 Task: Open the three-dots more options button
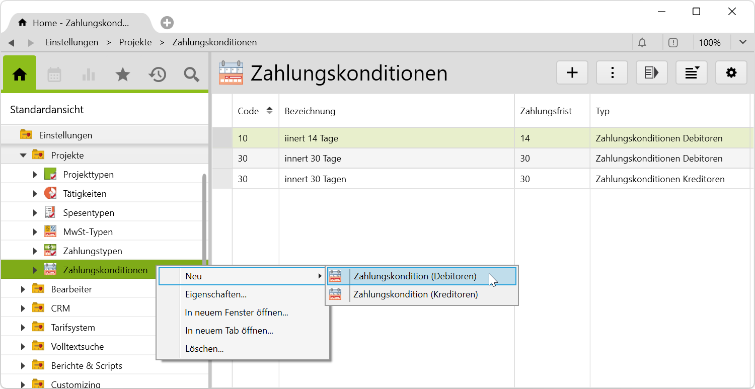[x=612, y=73]
